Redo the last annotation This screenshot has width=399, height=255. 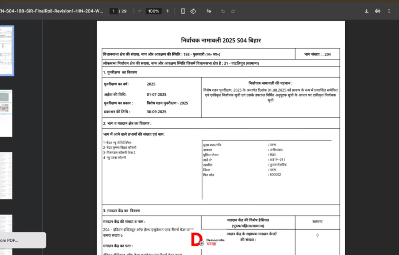click(x=233, y=11)
